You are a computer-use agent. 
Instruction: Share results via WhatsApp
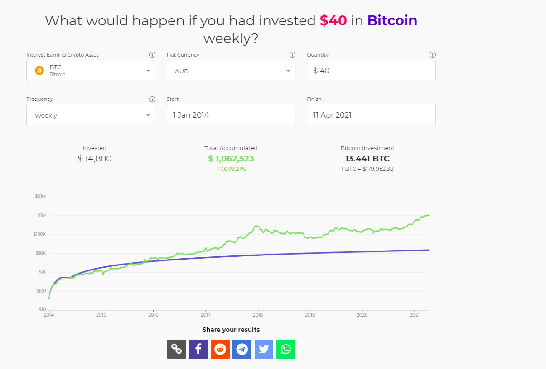285,349
